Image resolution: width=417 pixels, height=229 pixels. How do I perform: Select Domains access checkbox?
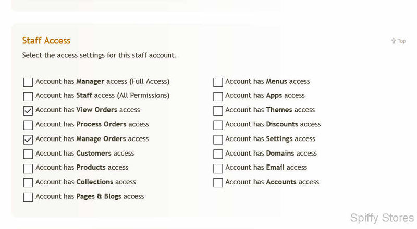click(218, 154)
